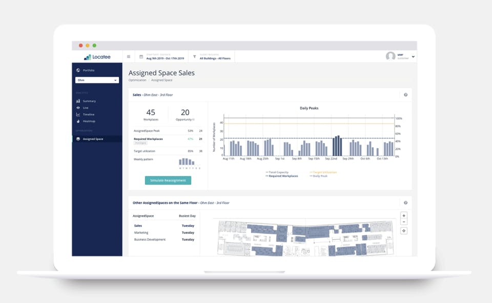This screenshot has width=492, height=303.
Task: Click the highlighted Sep 22nd bar
Action: (x=337, y=146)
